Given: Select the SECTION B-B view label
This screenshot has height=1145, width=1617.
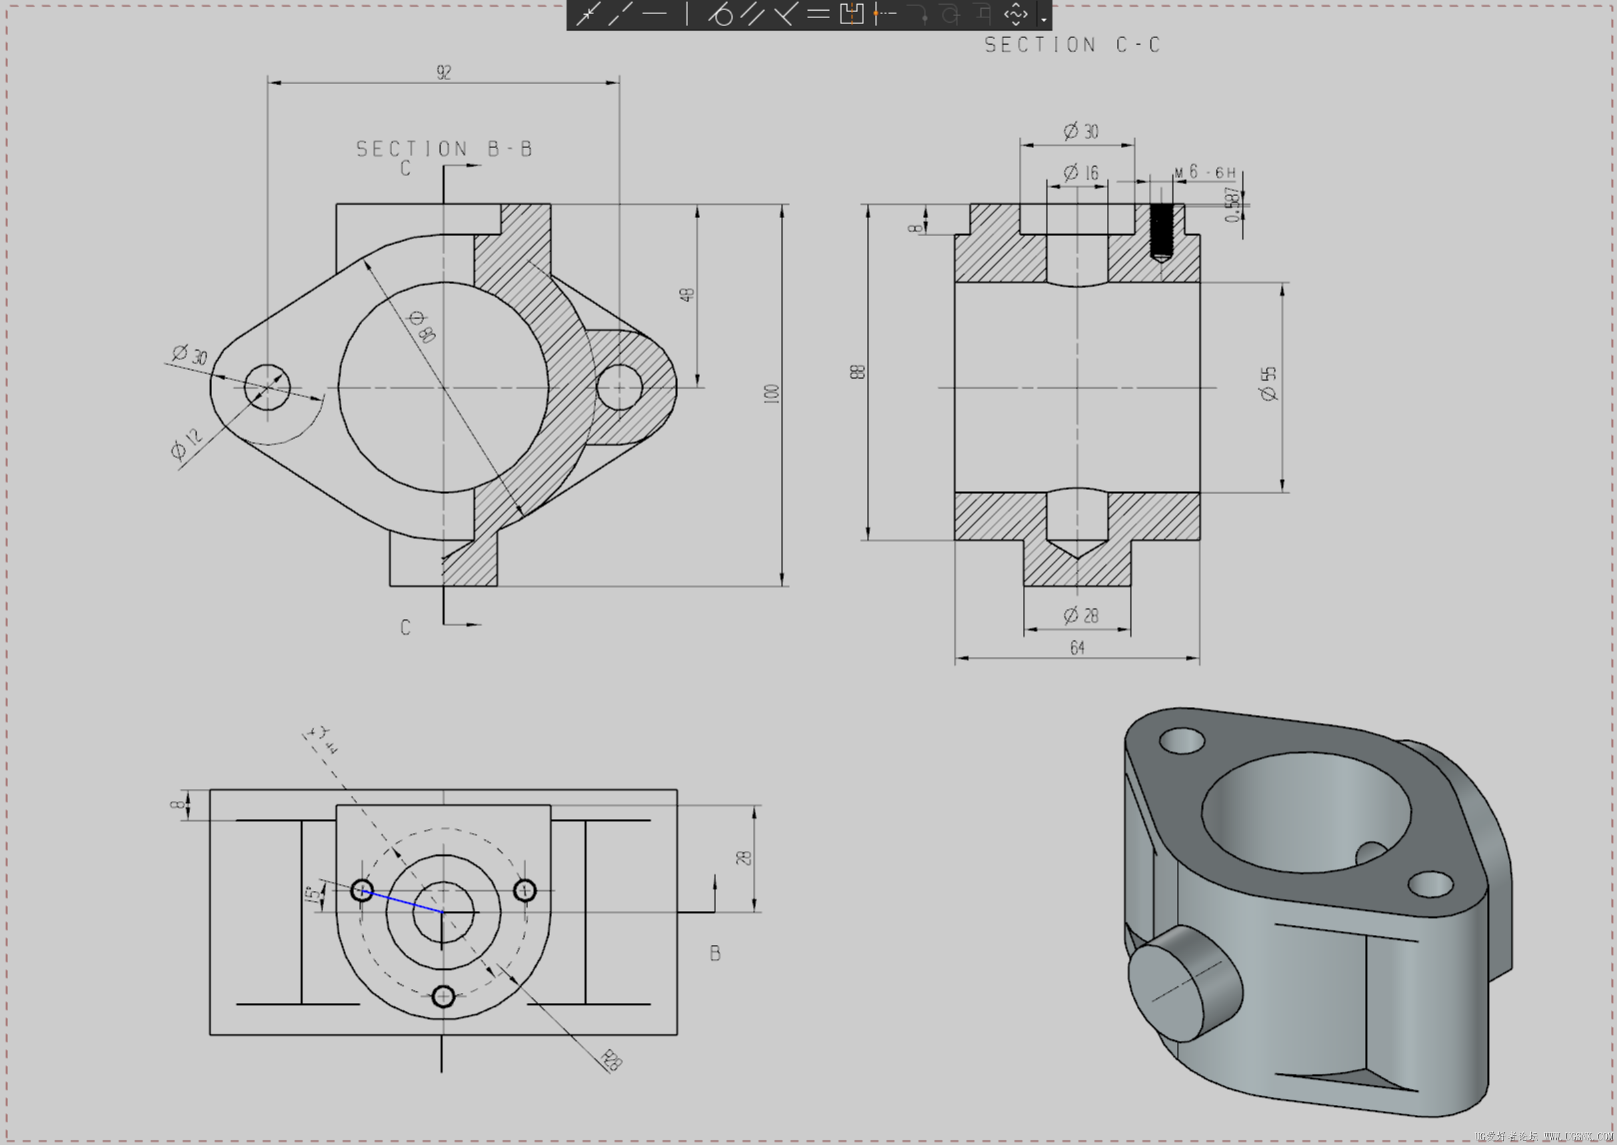Looking at the screenshot, I should click(x=443, y=149).
